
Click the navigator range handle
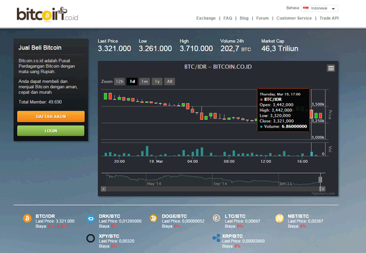click(x=320, y=180)
